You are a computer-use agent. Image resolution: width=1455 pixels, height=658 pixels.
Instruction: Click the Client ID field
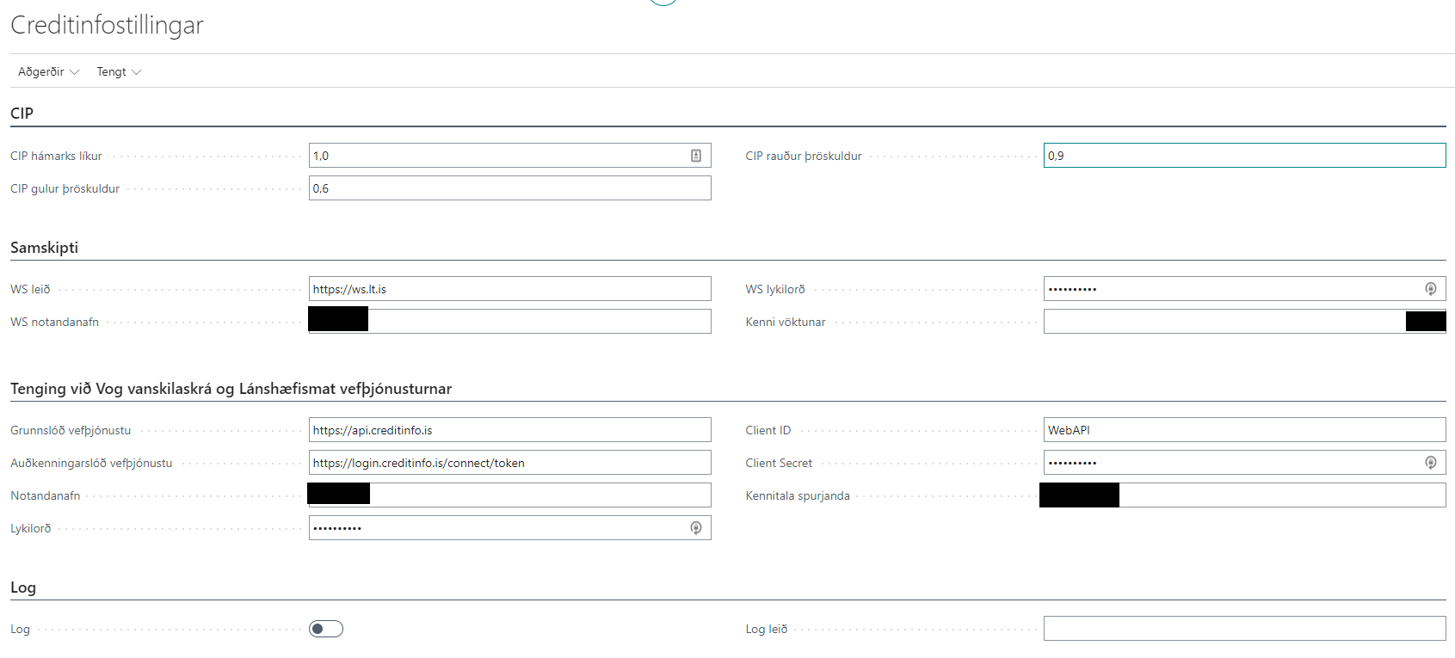tap(1243, 430)
